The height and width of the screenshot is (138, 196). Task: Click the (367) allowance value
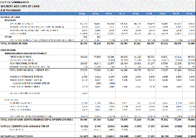tap(99, 83)
